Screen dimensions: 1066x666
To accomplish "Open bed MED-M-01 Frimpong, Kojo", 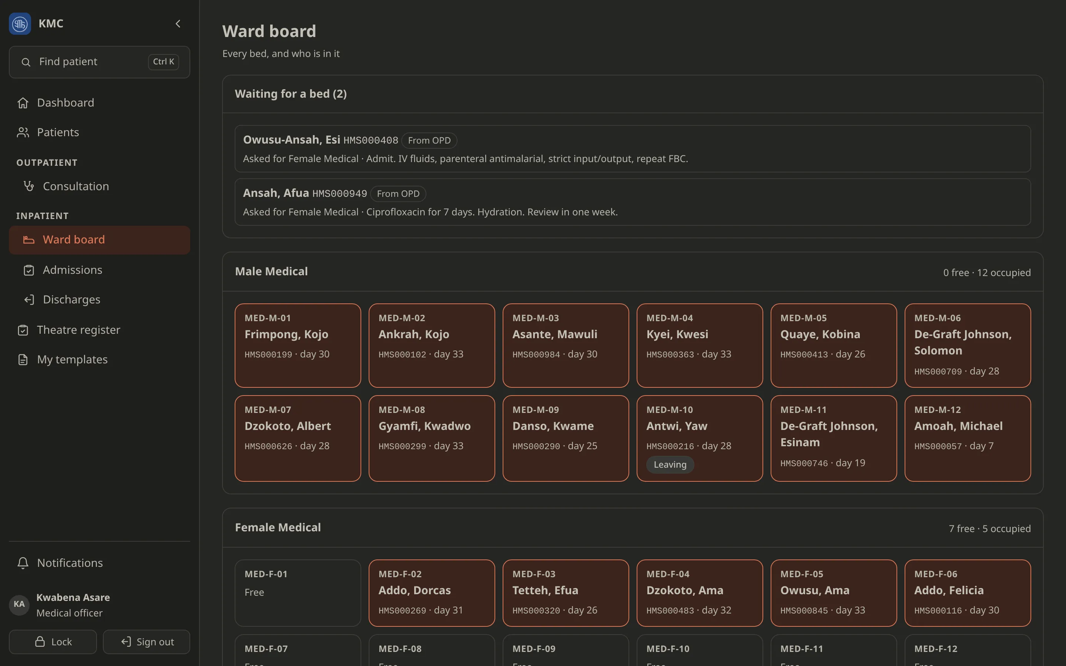I will tap(298, 346).
